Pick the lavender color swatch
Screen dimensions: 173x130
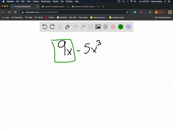[x=128, y=27]
